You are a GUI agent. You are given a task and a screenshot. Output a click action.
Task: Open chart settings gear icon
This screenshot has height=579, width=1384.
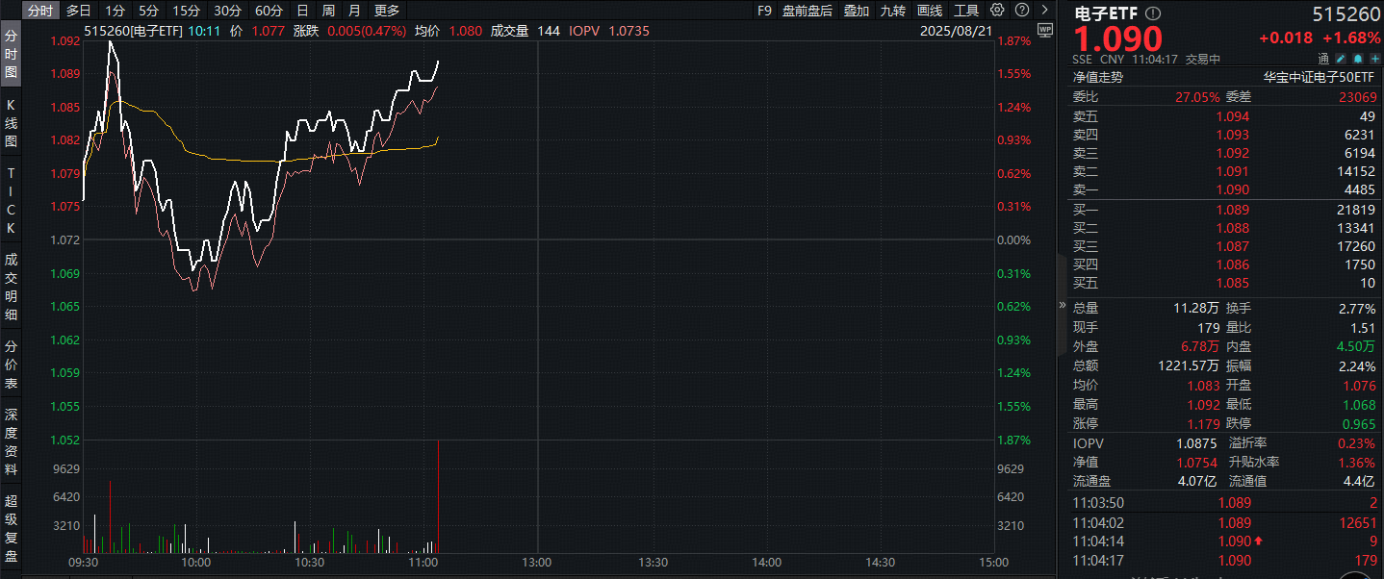pyautogui.click(x=997, y=11)
